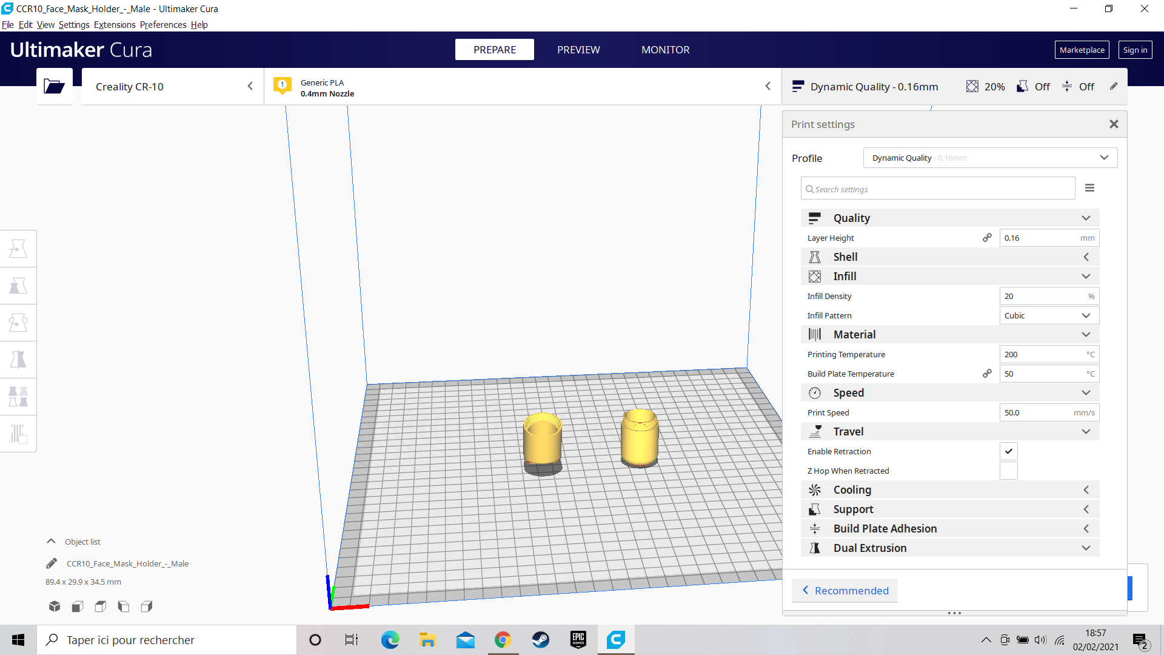Open Creality CR-10 printer selector
The height and width of the screenshot is (655, 1164).
pyautogui.click(x=173, y=86)
